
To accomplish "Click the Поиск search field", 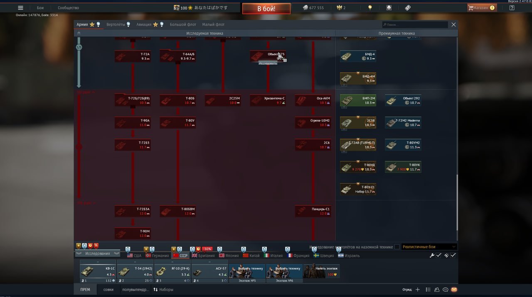I will 416,24.
